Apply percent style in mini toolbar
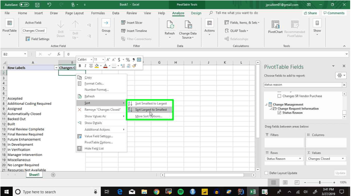 click(128, 60)
